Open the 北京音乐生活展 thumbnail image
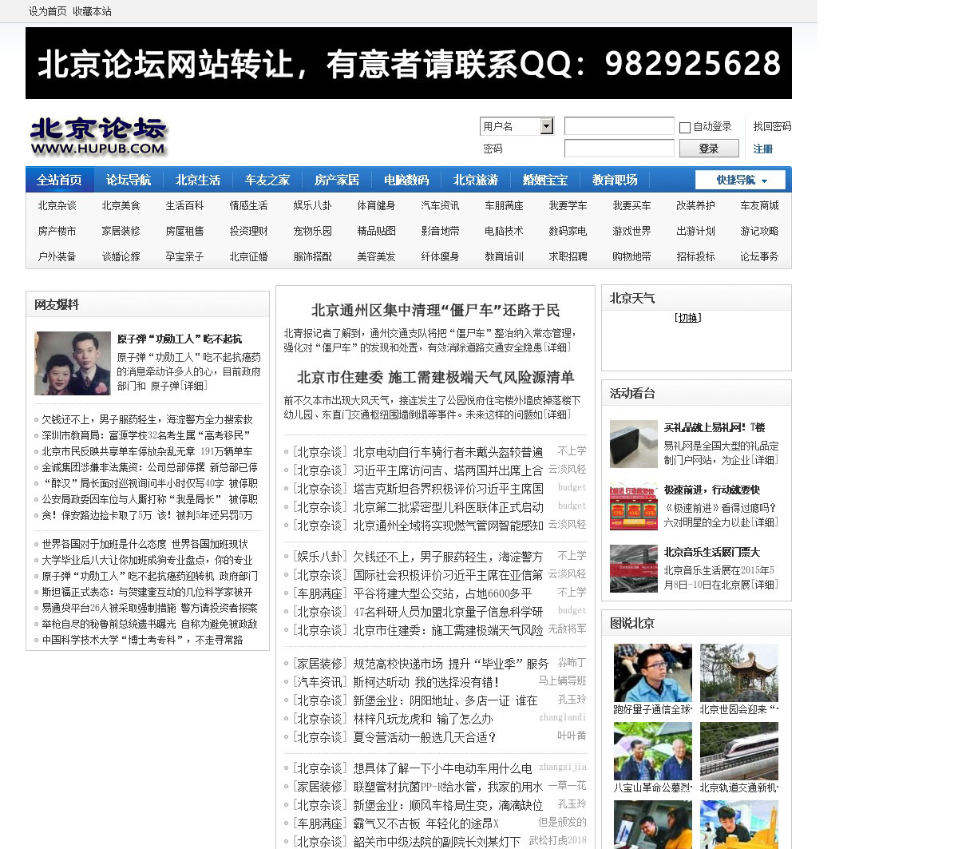The height and width of the screenshot is (849, 958). 633,569
